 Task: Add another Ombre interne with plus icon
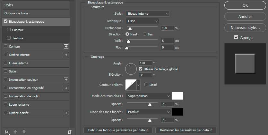pos(66,55)
